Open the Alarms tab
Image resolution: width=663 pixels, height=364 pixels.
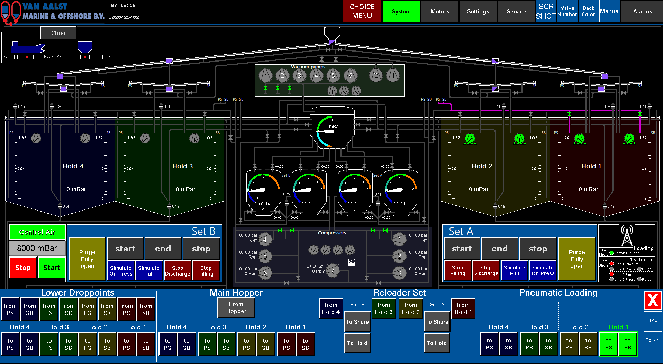click(x=642, y=11)
